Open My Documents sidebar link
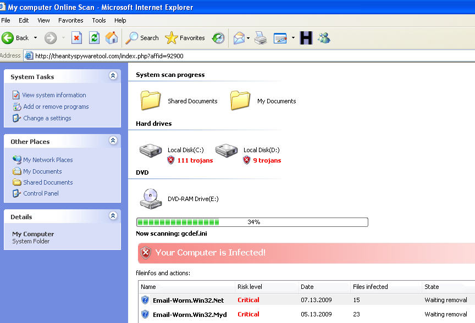This screenshot has width=475, height=323. pos(42,171)
